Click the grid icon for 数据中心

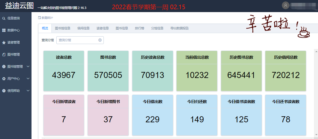tap(4, 30)
